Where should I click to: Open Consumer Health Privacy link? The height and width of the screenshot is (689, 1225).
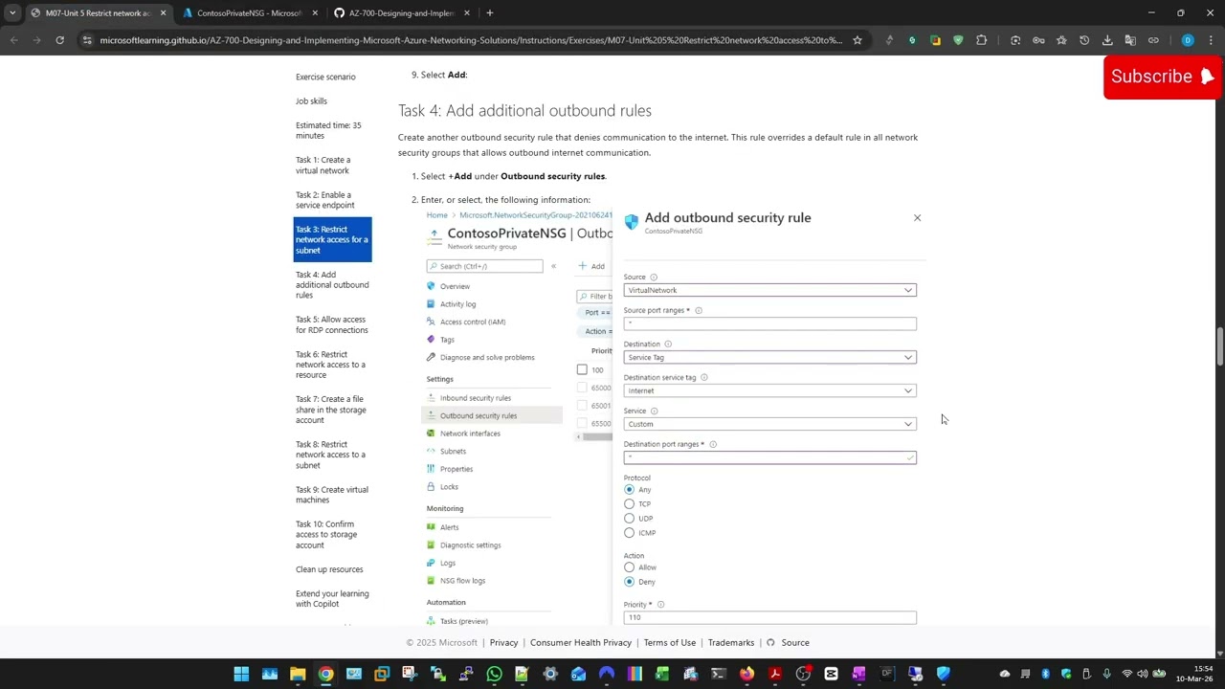point(581,643)
